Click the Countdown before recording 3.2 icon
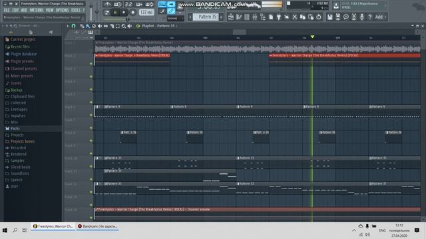Image resolution: width=426 pixels, height=239 pixels. (x=128, y=5)
